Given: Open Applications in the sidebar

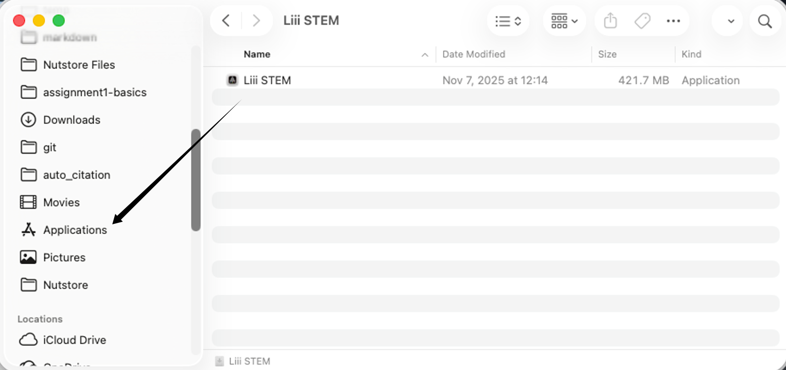Looking at the screenshot, I should click(75, 230).
